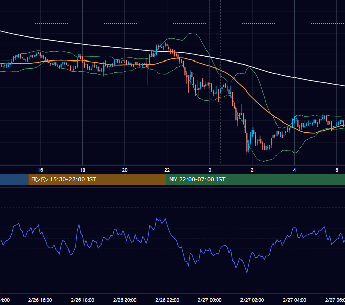Image resolution: width=345 pixels, height=305 pixels.
Task: Click the 2/27 04:00 date label
Action: click(x=294, y=300)
